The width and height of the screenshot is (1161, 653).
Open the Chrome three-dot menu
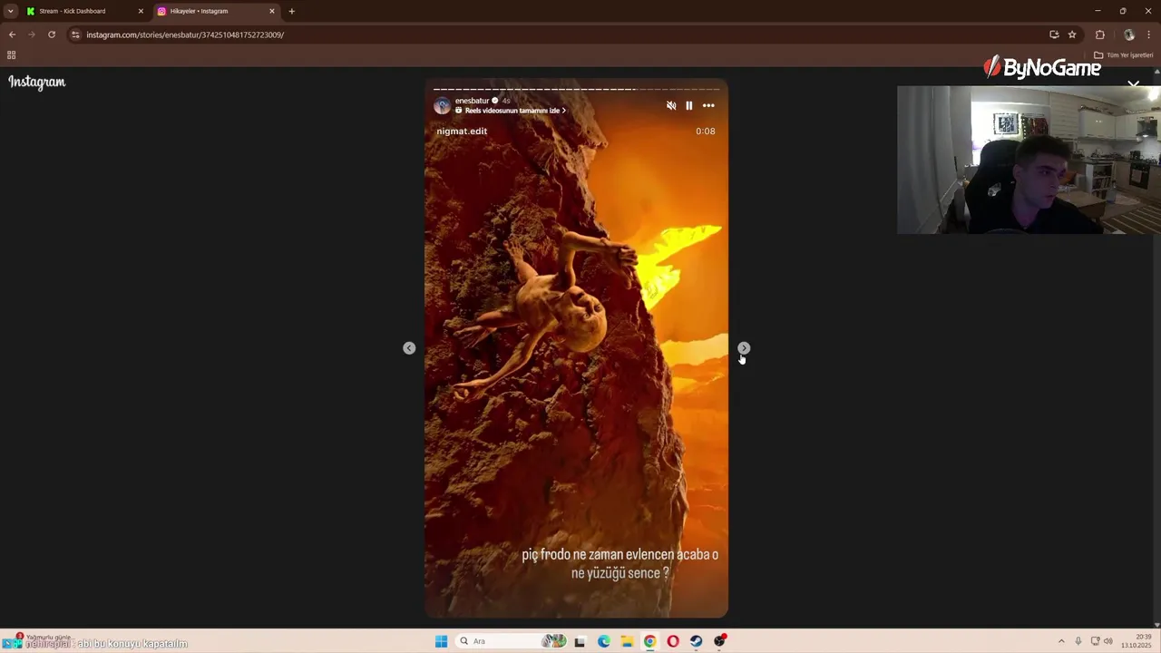[1149, 34]
